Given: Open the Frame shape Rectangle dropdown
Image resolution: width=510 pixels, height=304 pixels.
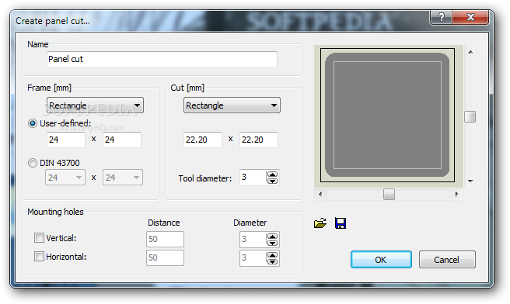Looking at the screenshot, I should (95, 105).
